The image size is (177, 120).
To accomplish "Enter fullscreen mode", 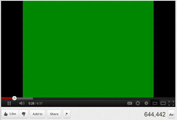I will 171,103.
